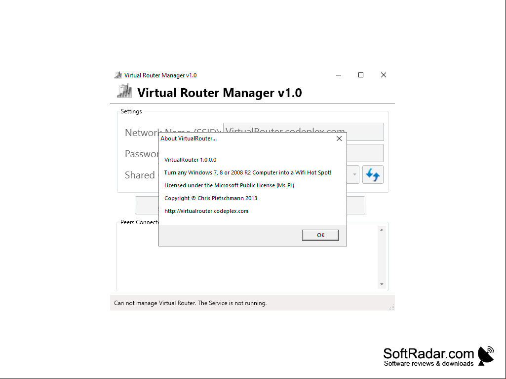Click the large Virtual Router header logo
The height and width of the screenshot is (379, 506).
(124, 91)
